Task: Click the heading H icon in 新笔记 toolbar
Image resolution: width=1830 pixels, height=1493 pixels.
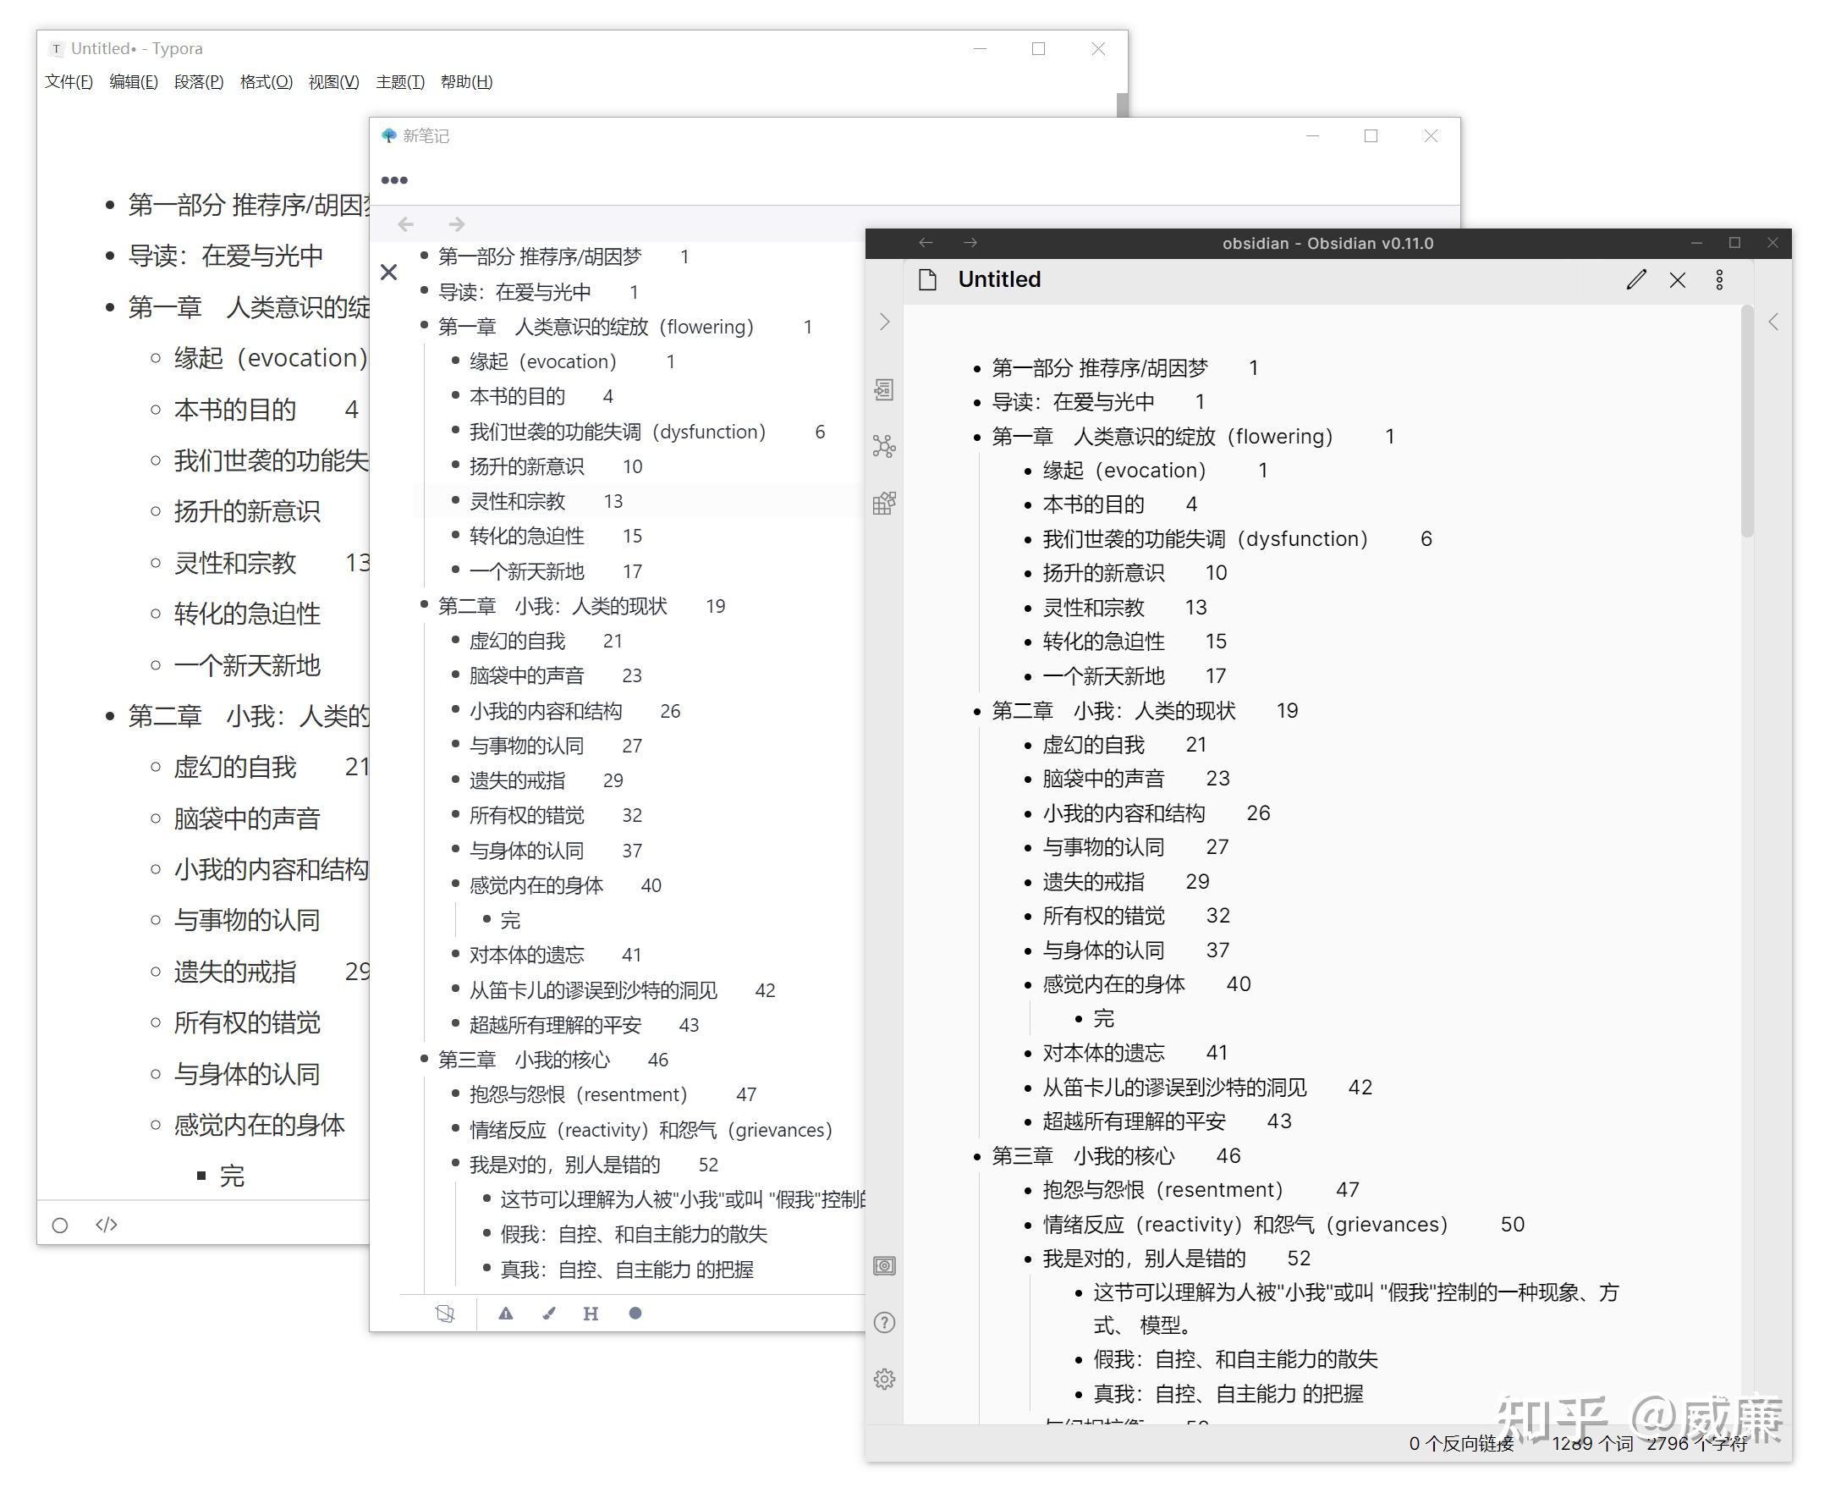Action: (x=591, y=1314)
